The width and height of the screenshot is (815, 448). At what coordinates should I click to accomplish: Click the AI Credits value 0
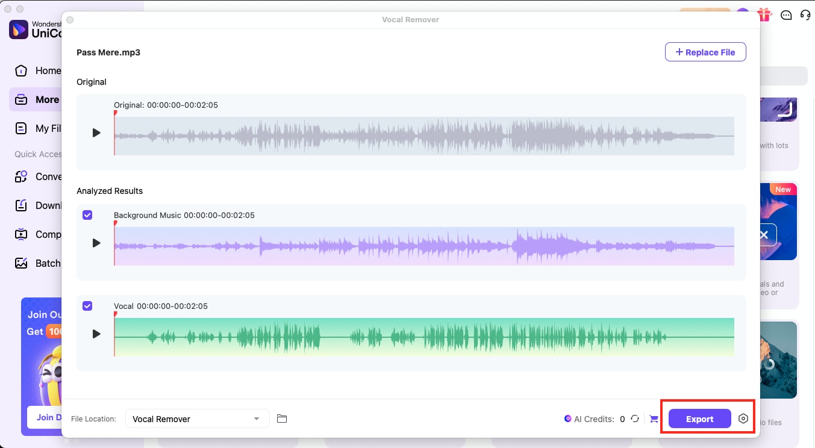[622, 419]
